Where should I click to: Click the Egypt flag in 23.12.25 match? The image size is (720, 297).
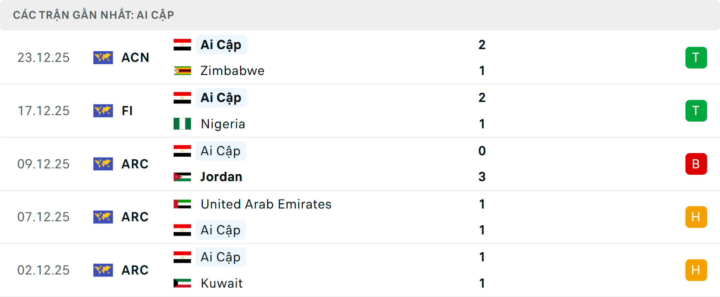click(182, 45)
